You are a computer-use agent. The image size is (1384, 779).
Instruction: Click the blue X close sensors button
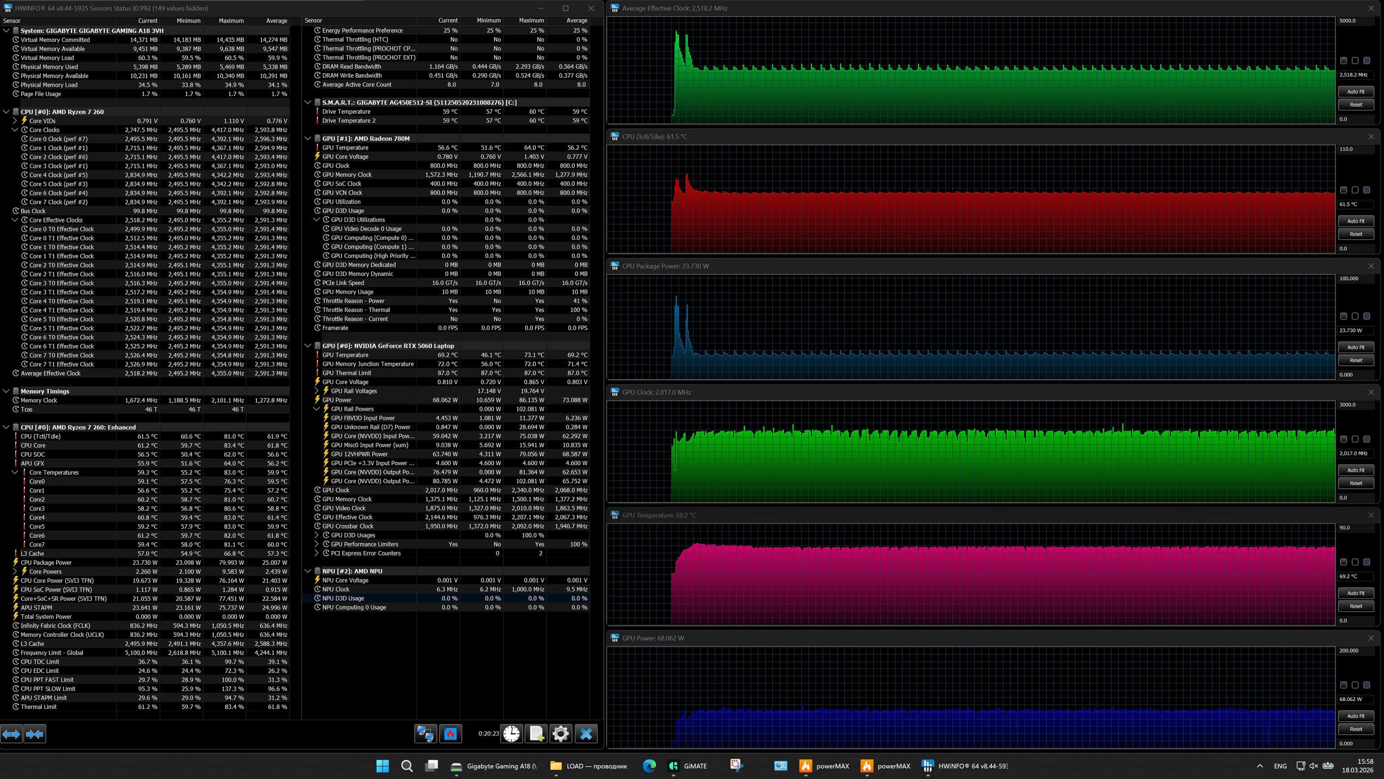[585, 733]
